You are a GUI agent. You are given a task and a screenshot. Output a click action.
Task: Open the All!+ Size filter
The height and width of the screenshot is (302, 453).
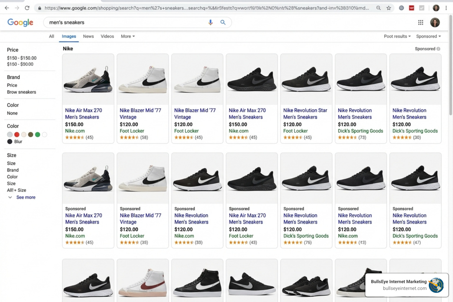coord(17,190)
